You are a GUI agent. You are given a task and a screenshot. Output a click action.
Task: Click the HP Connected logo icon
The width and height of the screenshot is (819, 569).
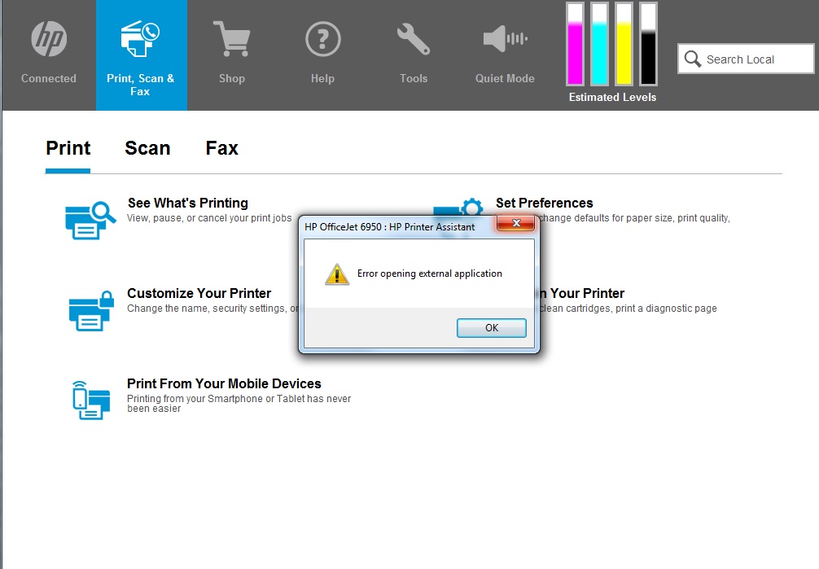pos(49,39)
